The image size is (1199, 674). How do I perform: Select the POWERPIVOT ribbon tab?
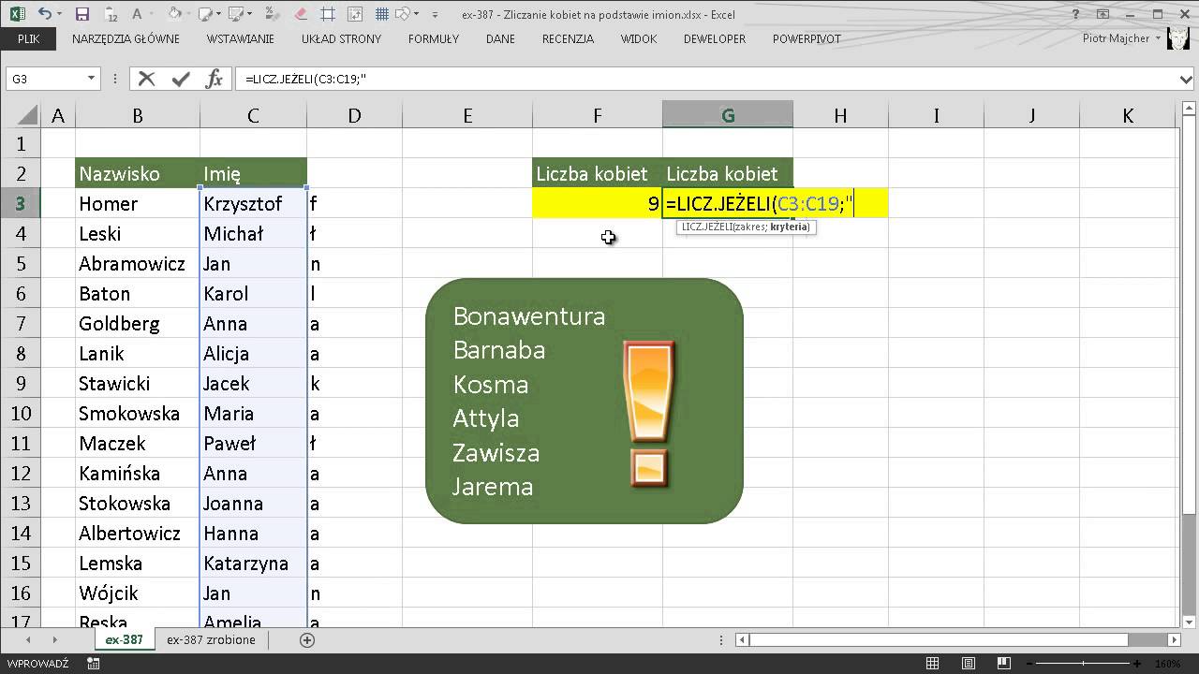point(807,39)
